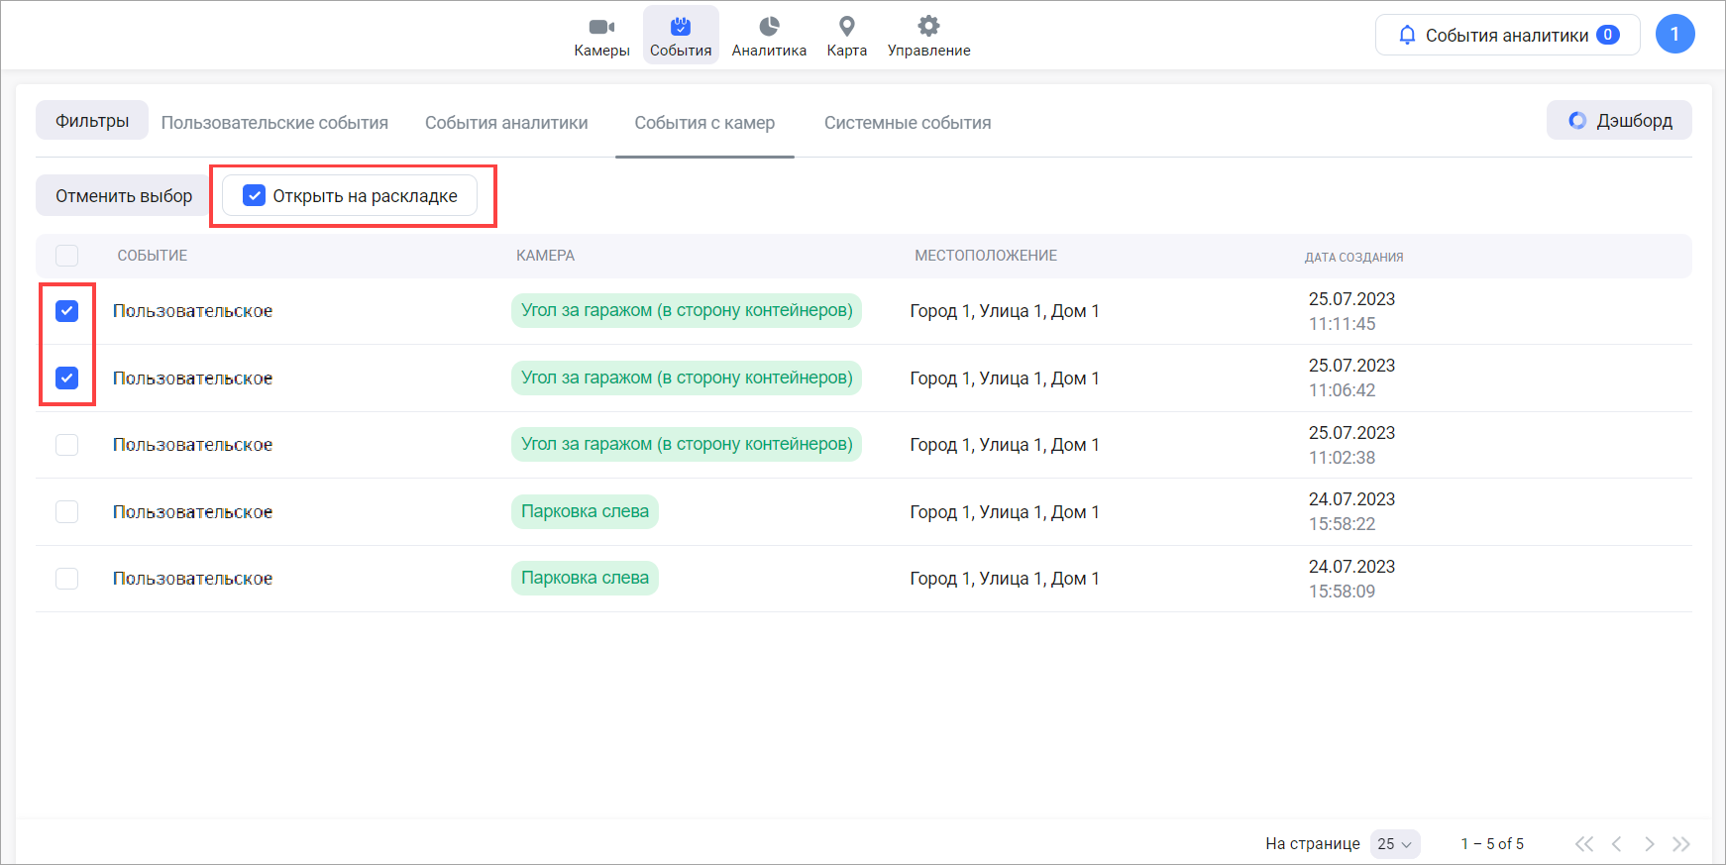Switch to the Системные события tab
Image resolution: width=1726 pixels, height=865 pixels.
pyautogui.click(x=908, y=123)
